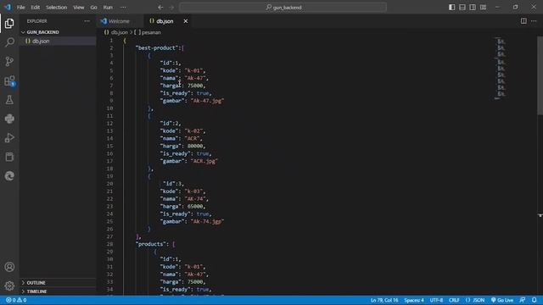Close the db.json tab
This screenshot has width=543, height=305.
(x=186, y=21)
